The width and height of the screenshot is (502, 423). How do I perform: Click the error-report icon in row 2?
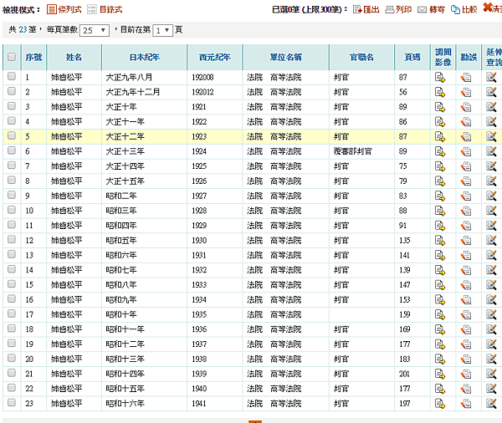466,93
